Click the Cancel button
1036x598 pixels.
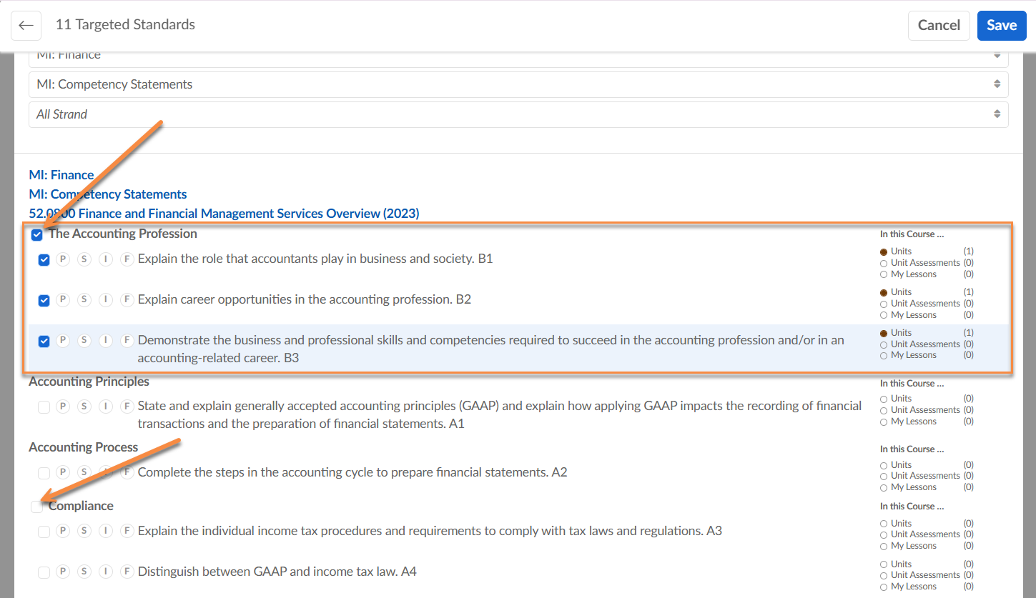(938, 26)
